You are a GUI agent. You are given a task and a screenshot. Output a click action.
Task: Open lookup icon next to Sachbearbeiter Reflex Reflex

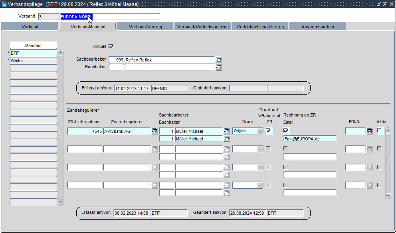pos(218,60)
